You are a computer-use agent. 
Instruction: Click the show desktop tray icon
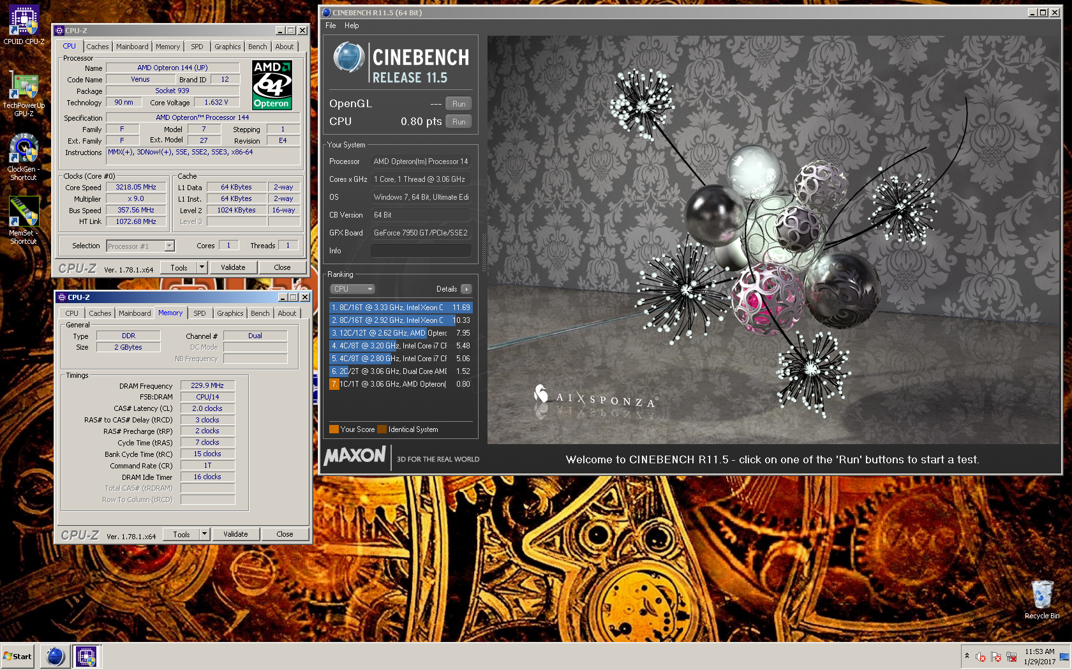click(1064, 657)
